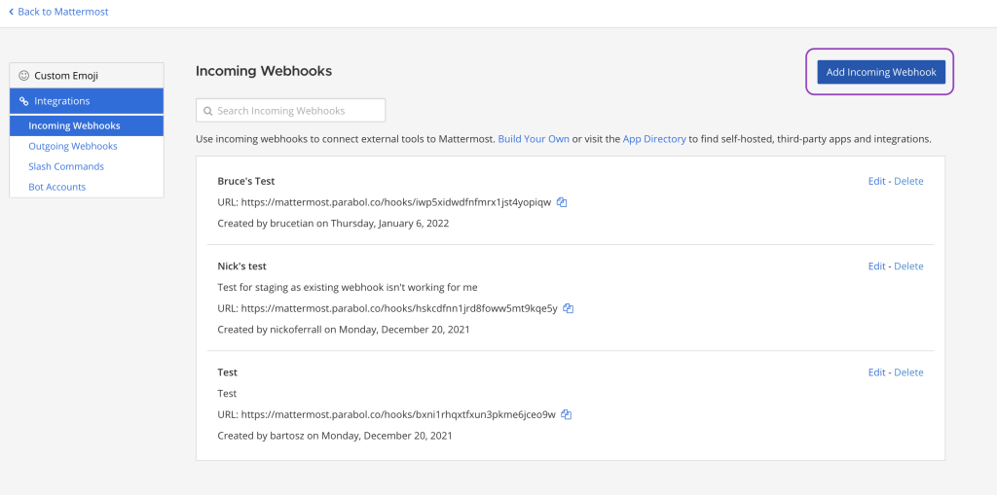The image size is (997, 495).
Task: Follow the Build Your Own link
Action: [534, 138]
